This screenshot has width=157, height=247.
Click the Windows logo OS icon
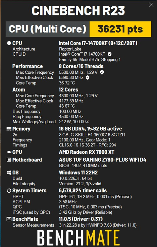click(x=9, y=173)
